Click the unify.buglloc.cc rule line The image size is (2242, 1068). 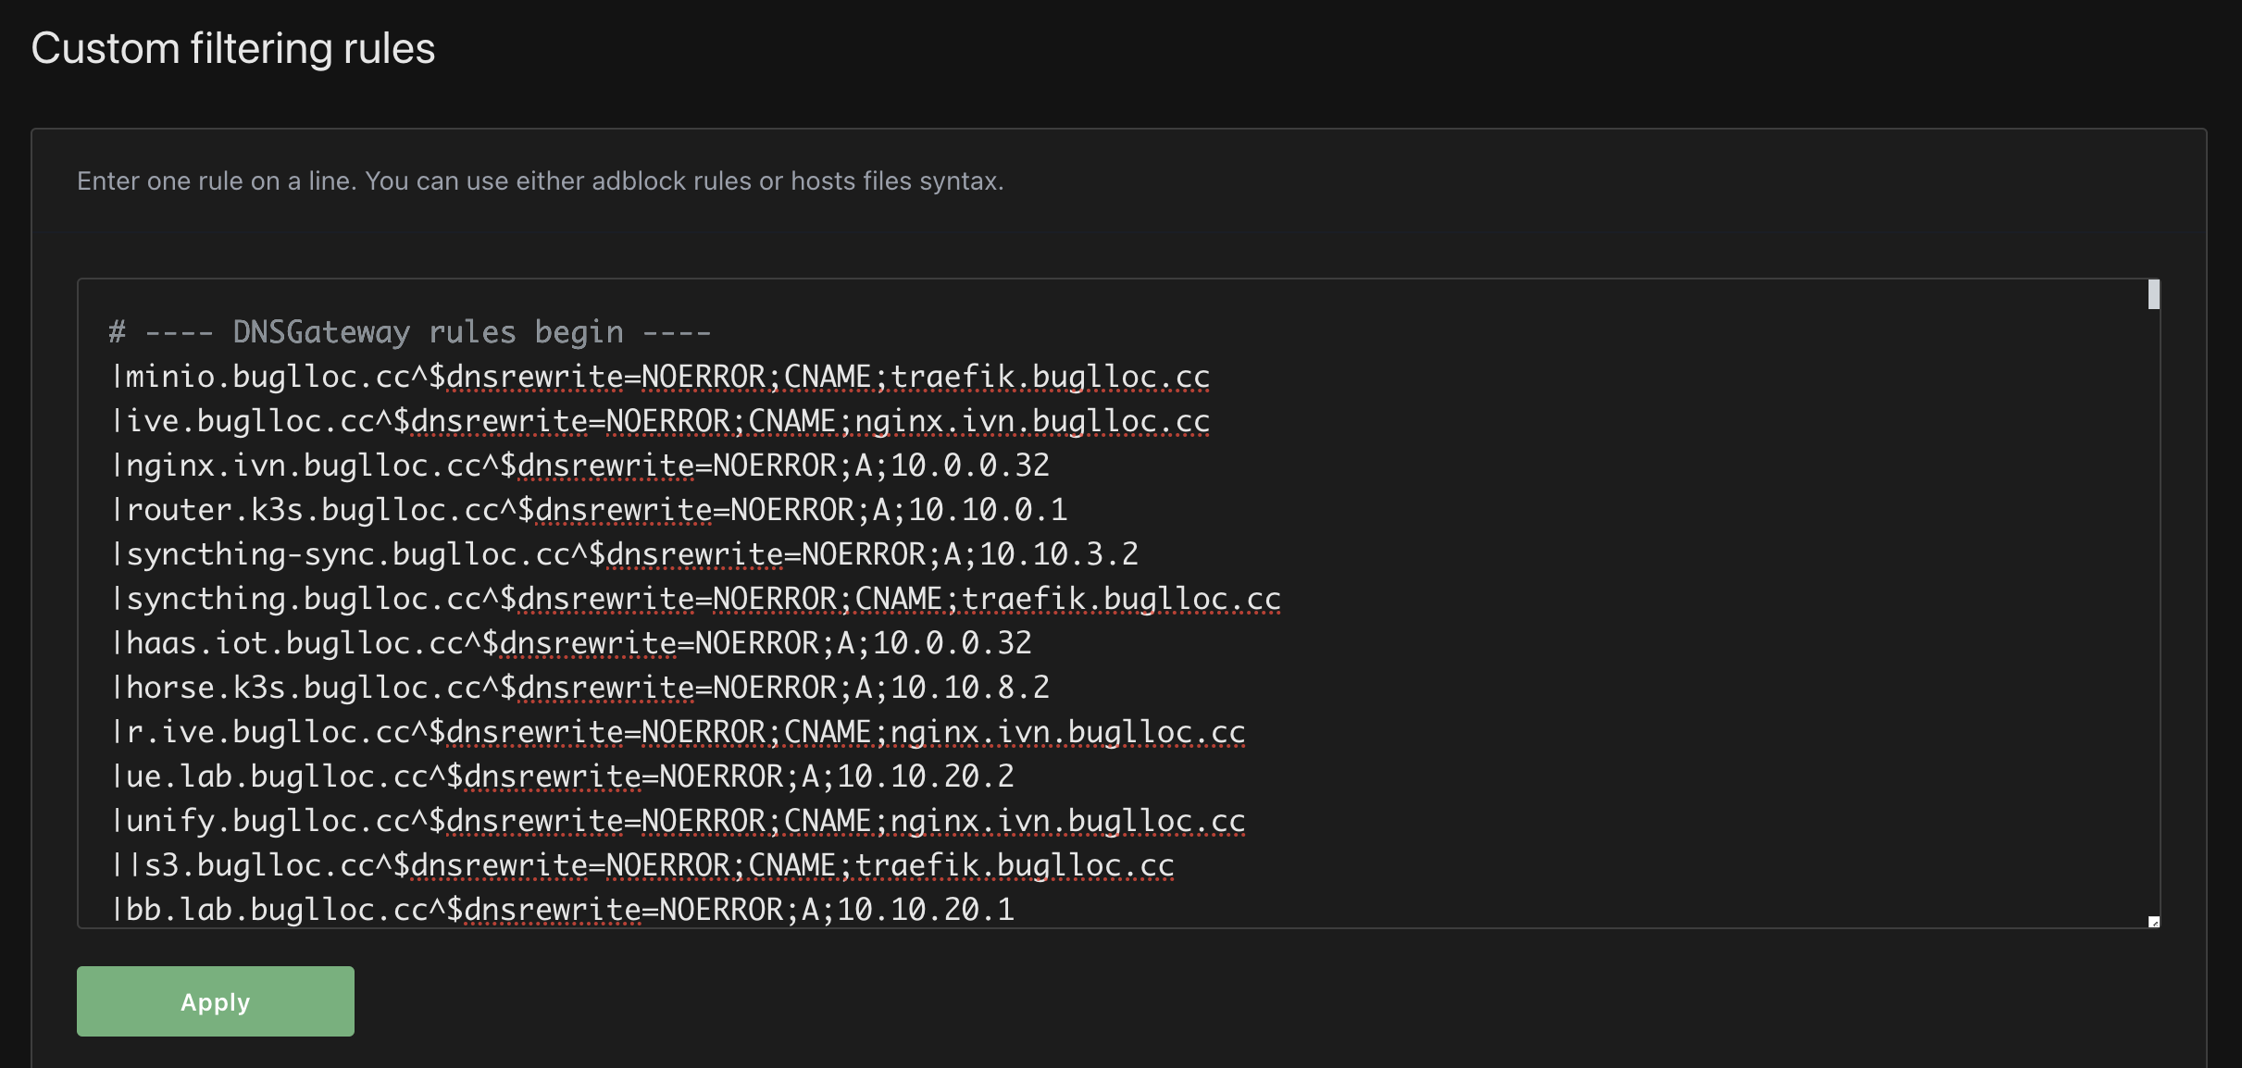678,821
